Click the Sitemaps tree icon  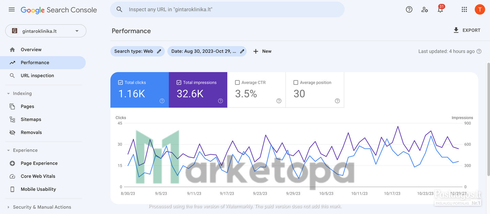(x=13, y=119)
